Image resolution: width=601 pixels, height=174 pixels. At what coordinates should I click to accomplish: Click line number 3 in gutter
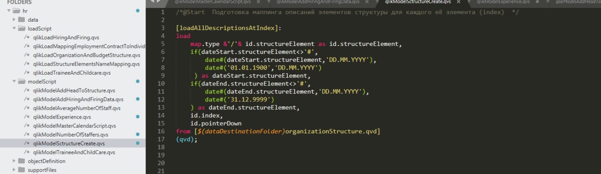click(x=162, y=28)
